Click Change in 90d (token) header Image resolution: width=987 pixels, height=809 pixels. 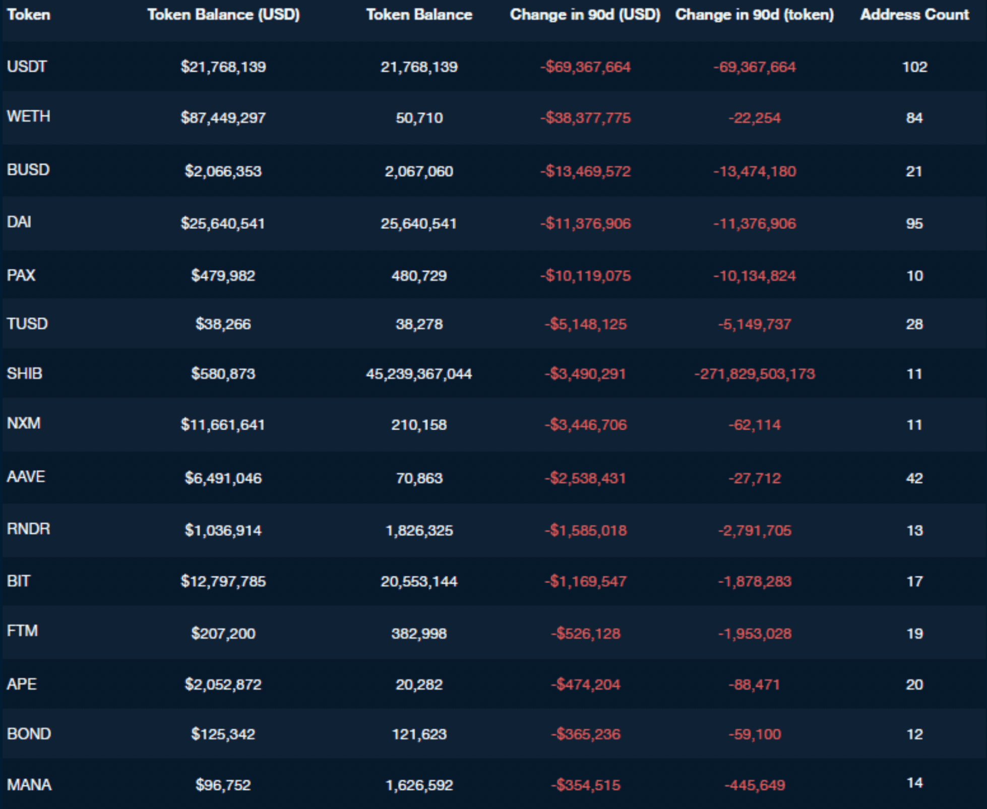754,15
